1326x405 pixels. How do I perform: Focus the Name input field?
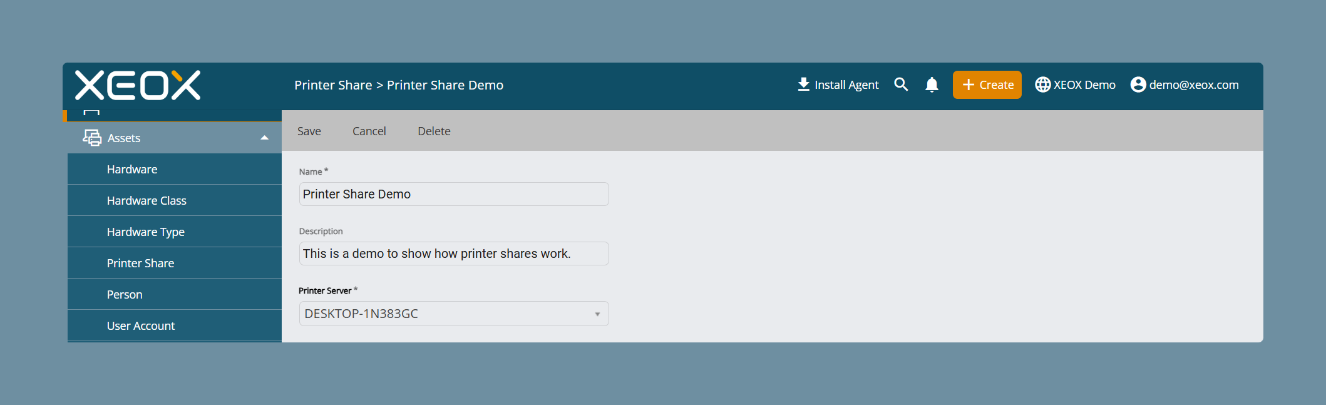pyautogui.click(x=454, y=194)
